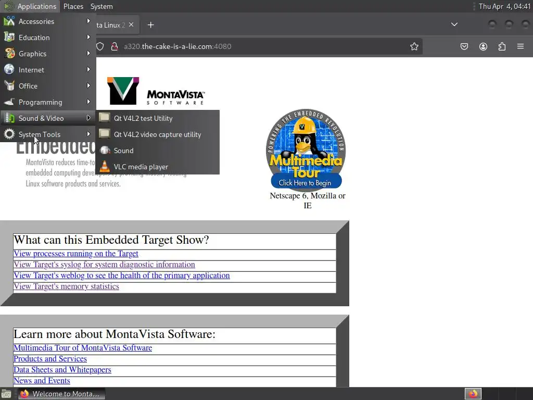533x400 pixels.
Task: Expand the Graphics submenu arrow
Action: (88, 54)
